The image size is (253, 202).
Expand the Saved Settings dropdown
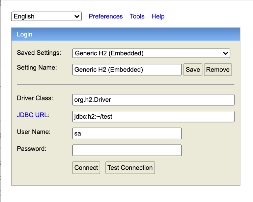tap(151, 53)
